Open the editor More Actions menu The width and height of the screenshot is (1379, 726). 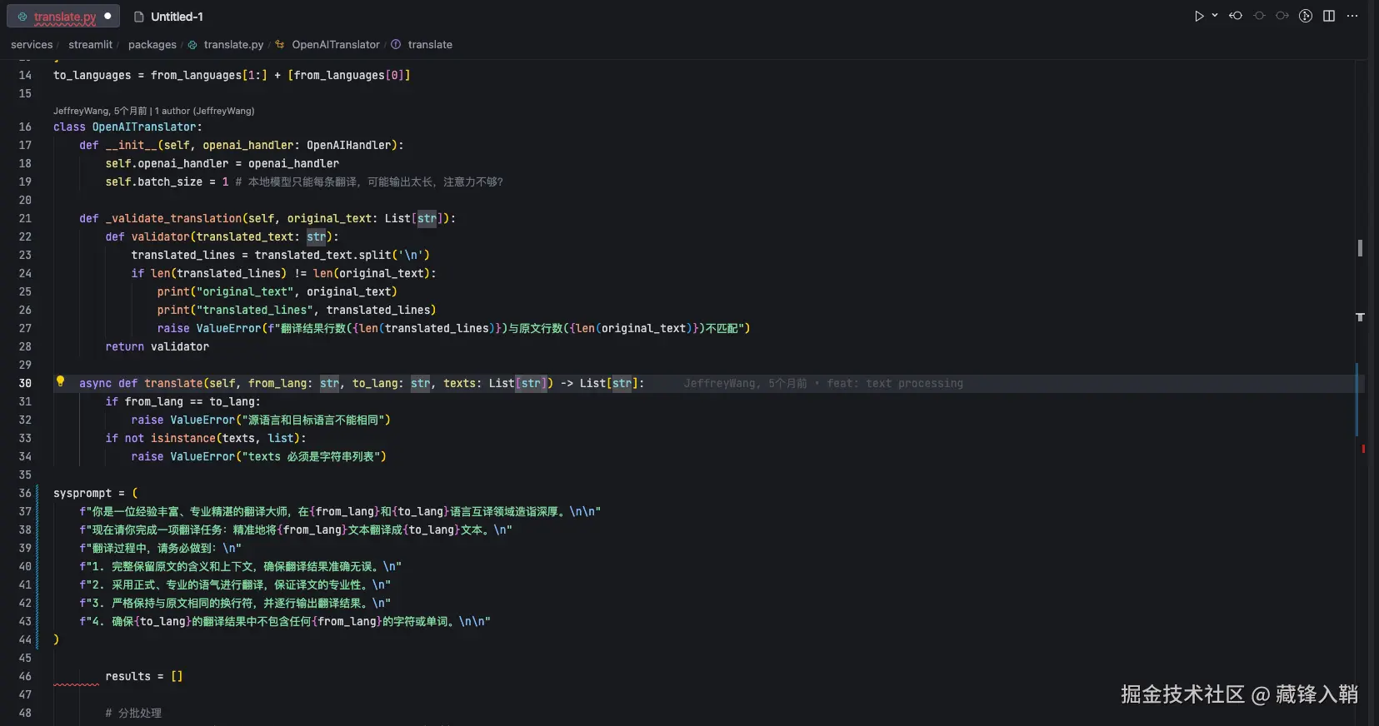[1352, 16]
